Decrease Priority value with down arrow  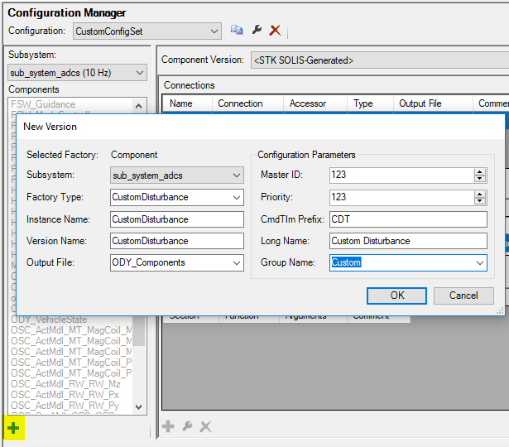coord(480,201)
